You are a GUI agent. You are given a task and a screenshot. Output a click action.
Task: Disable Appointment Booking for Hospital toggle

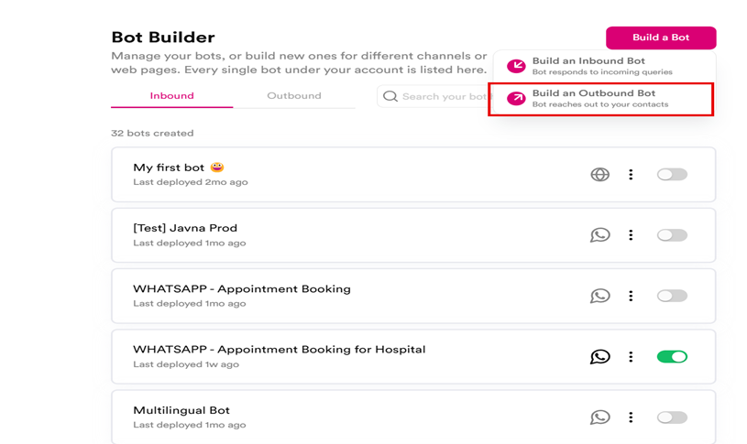672,357
